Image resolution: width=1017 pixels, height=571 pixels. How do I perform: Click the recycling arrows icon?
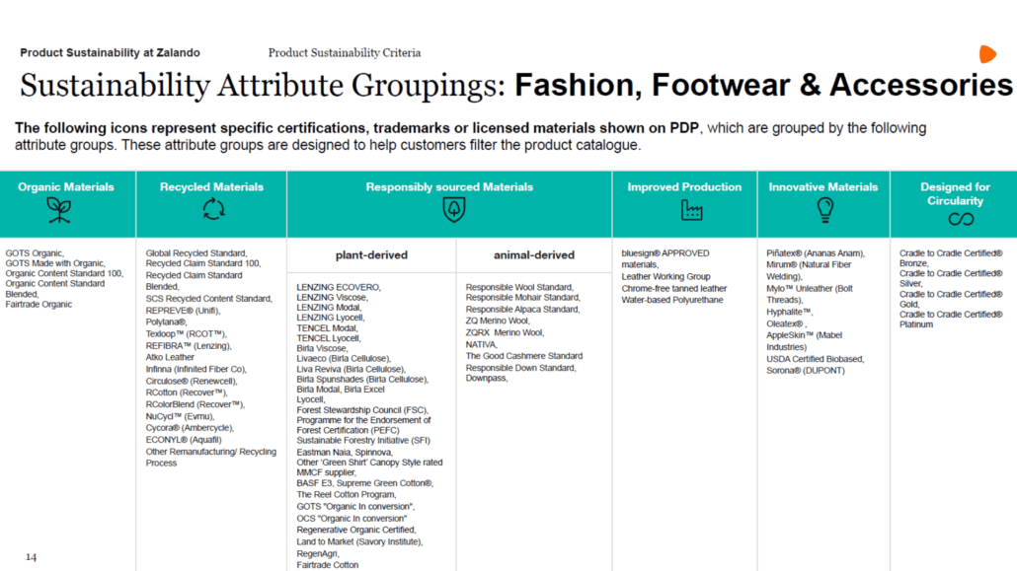pyautogui.click(x=213, y=209)
